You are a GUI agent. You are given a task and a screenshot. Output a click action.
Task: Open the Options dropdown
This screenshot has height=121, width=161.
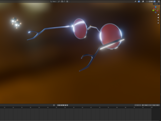pyautogui.click(x=157, y=4)
